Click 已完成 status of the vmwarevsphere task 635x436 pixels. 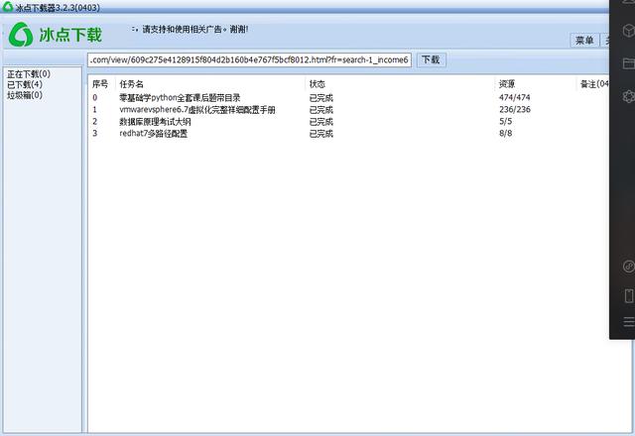[x=321, y=110]
